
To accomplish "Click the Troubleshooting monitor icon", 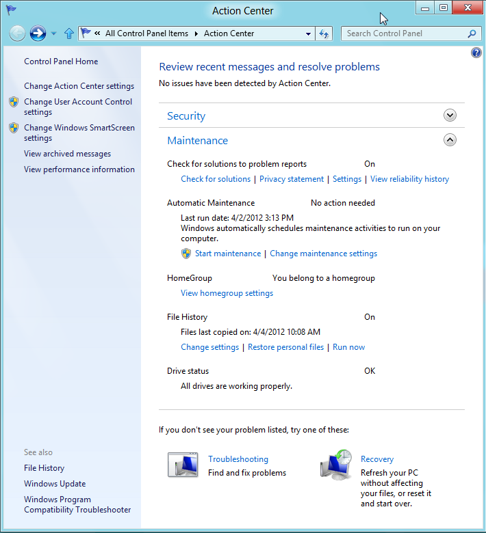I will [x=183, y=465].
